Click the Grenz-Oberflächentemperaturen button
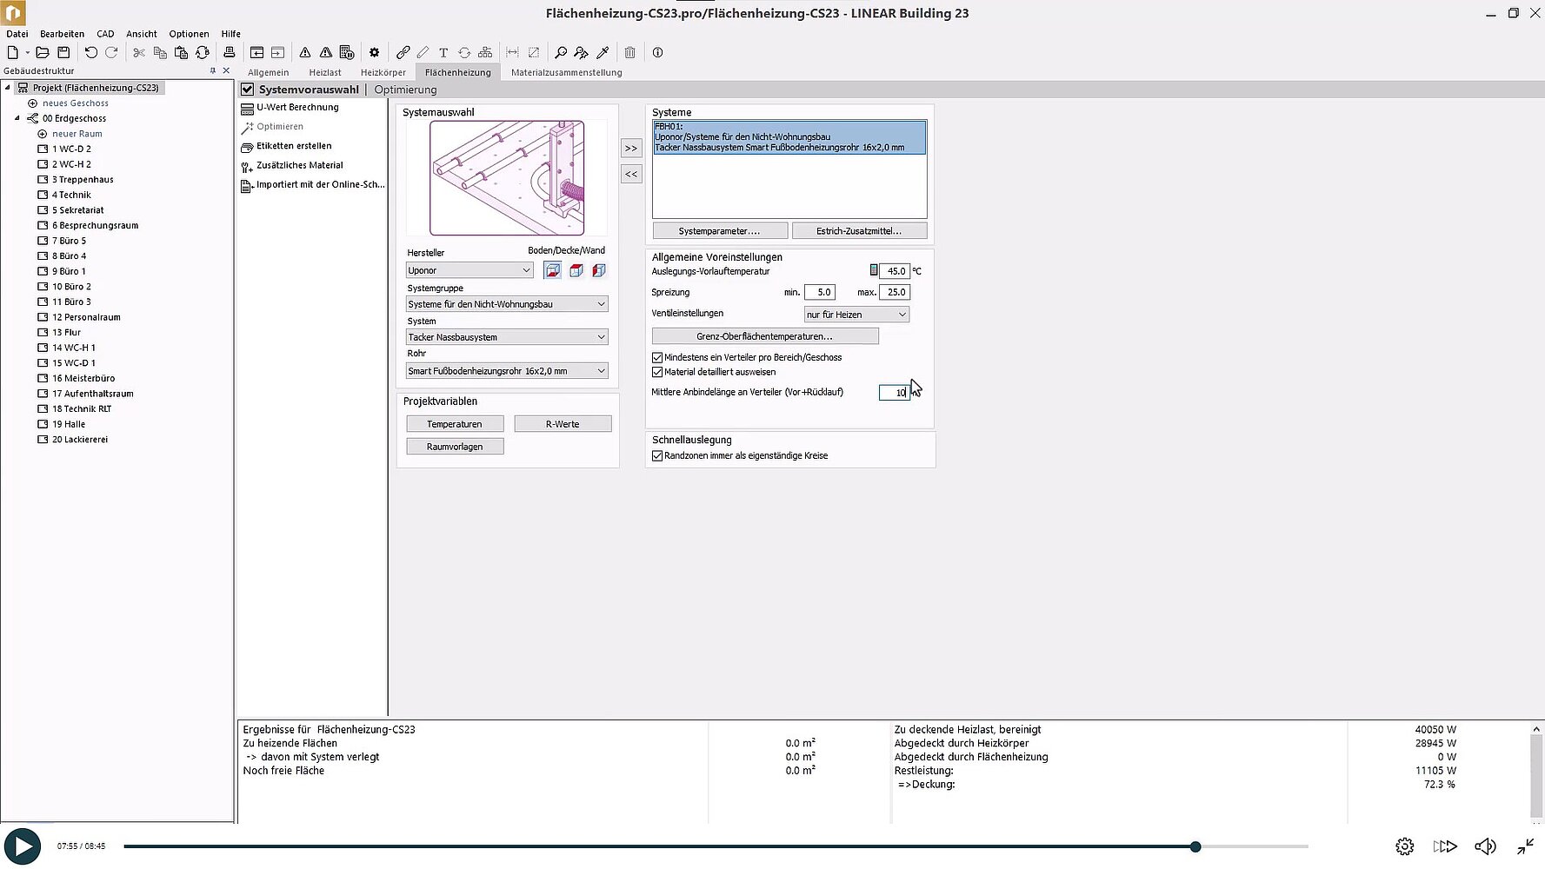 [x=764, y=336]
